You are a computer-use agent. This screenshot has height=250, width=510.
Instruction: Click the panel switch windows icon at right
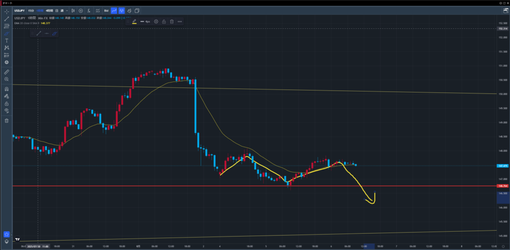pyautogui.click(x=506, y=11)
